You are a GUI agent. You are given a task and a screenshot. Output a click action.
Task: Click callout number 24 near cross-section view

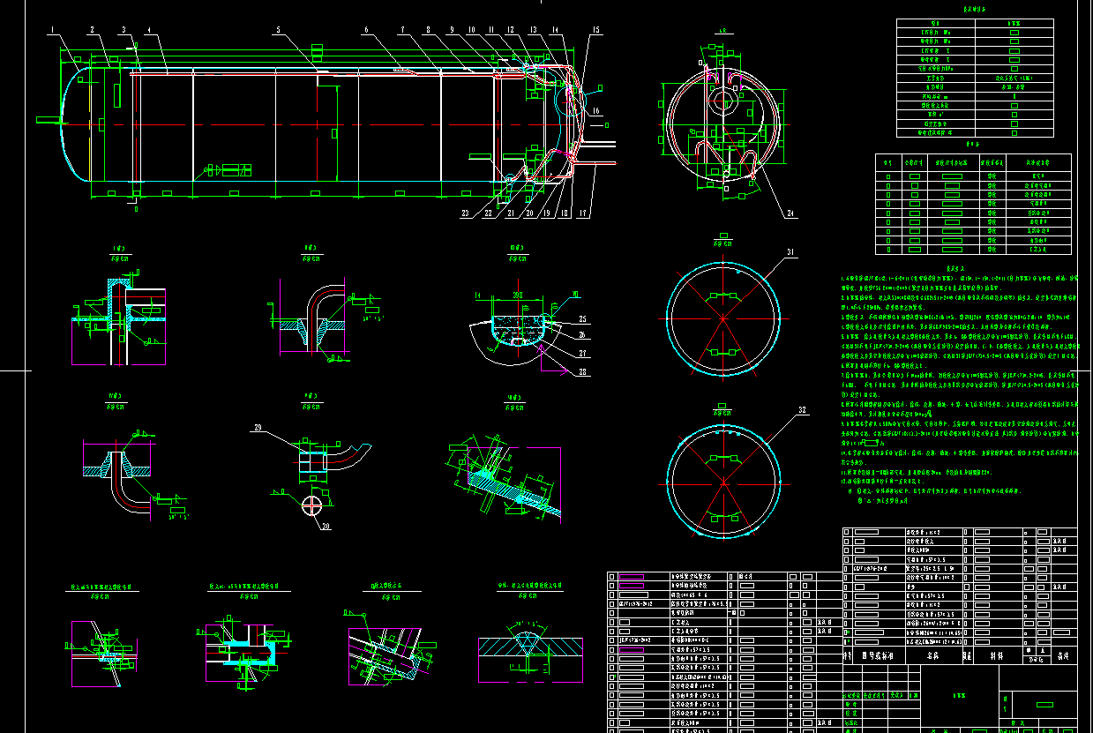click(789, 213)
